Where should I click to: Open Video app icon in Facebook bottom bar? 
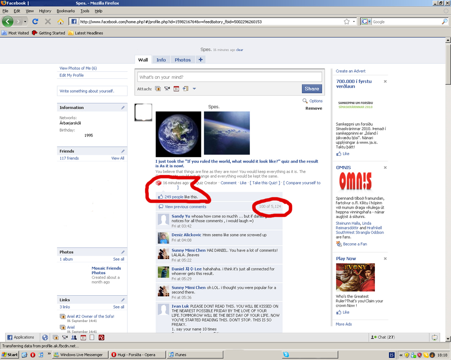[65, 337]
